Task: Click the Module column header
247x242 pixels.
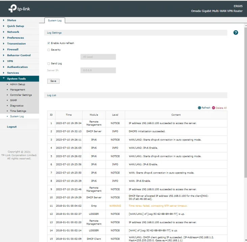Action: coord(94,115)
